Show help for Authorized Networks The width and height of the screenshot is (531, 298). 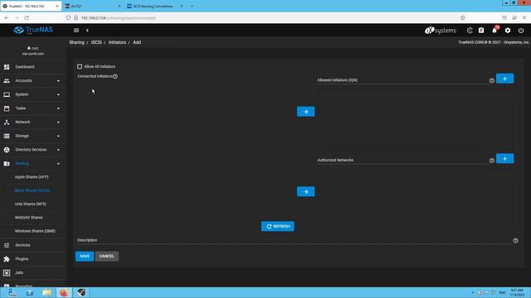pos(492,161)
